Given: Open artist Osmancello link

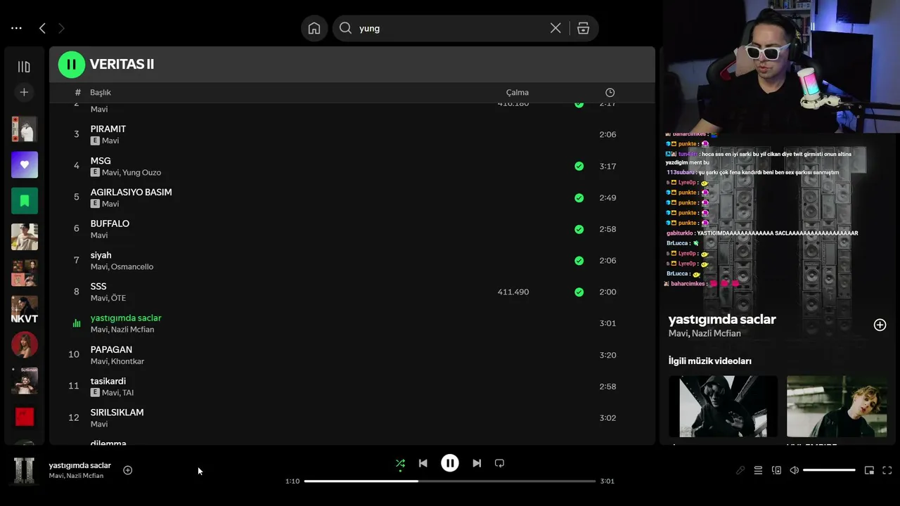Looking at the screenshot, I should [132, 267].
